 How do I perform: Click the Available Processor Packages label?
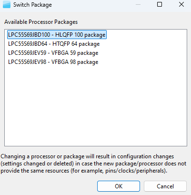click(x=41, y=22)
